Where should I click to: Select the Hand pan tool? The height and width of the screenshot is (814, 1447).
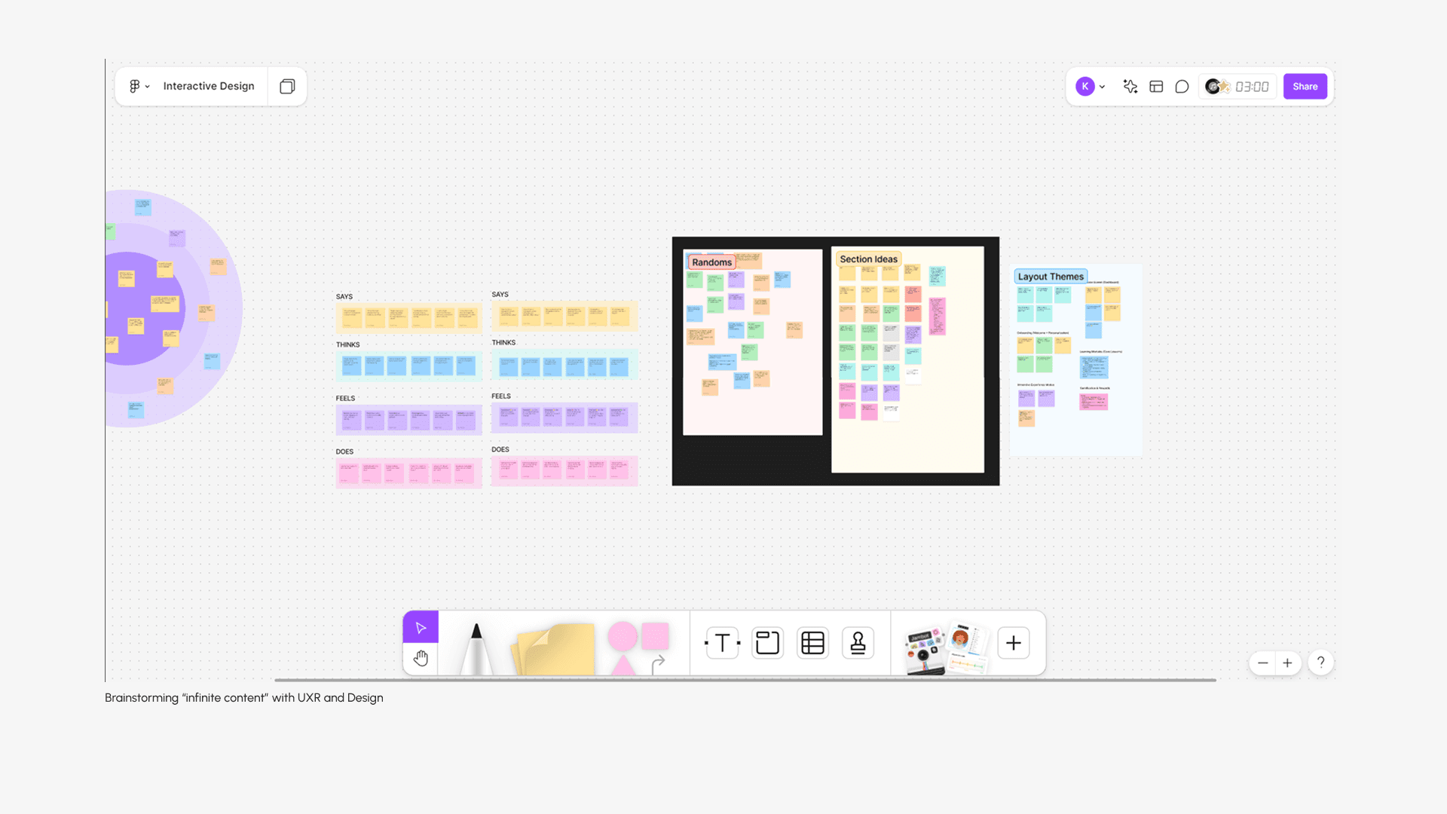click(x=421, y=658)
